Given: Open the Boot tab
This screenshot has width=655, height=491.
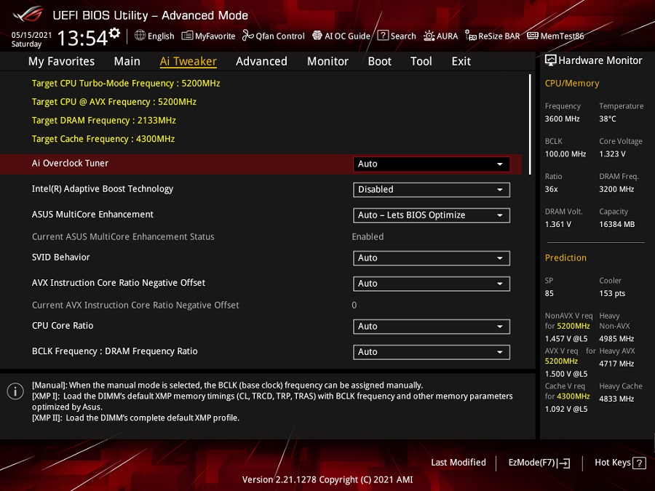Looking at the screenshot, I should coord(379,61).
